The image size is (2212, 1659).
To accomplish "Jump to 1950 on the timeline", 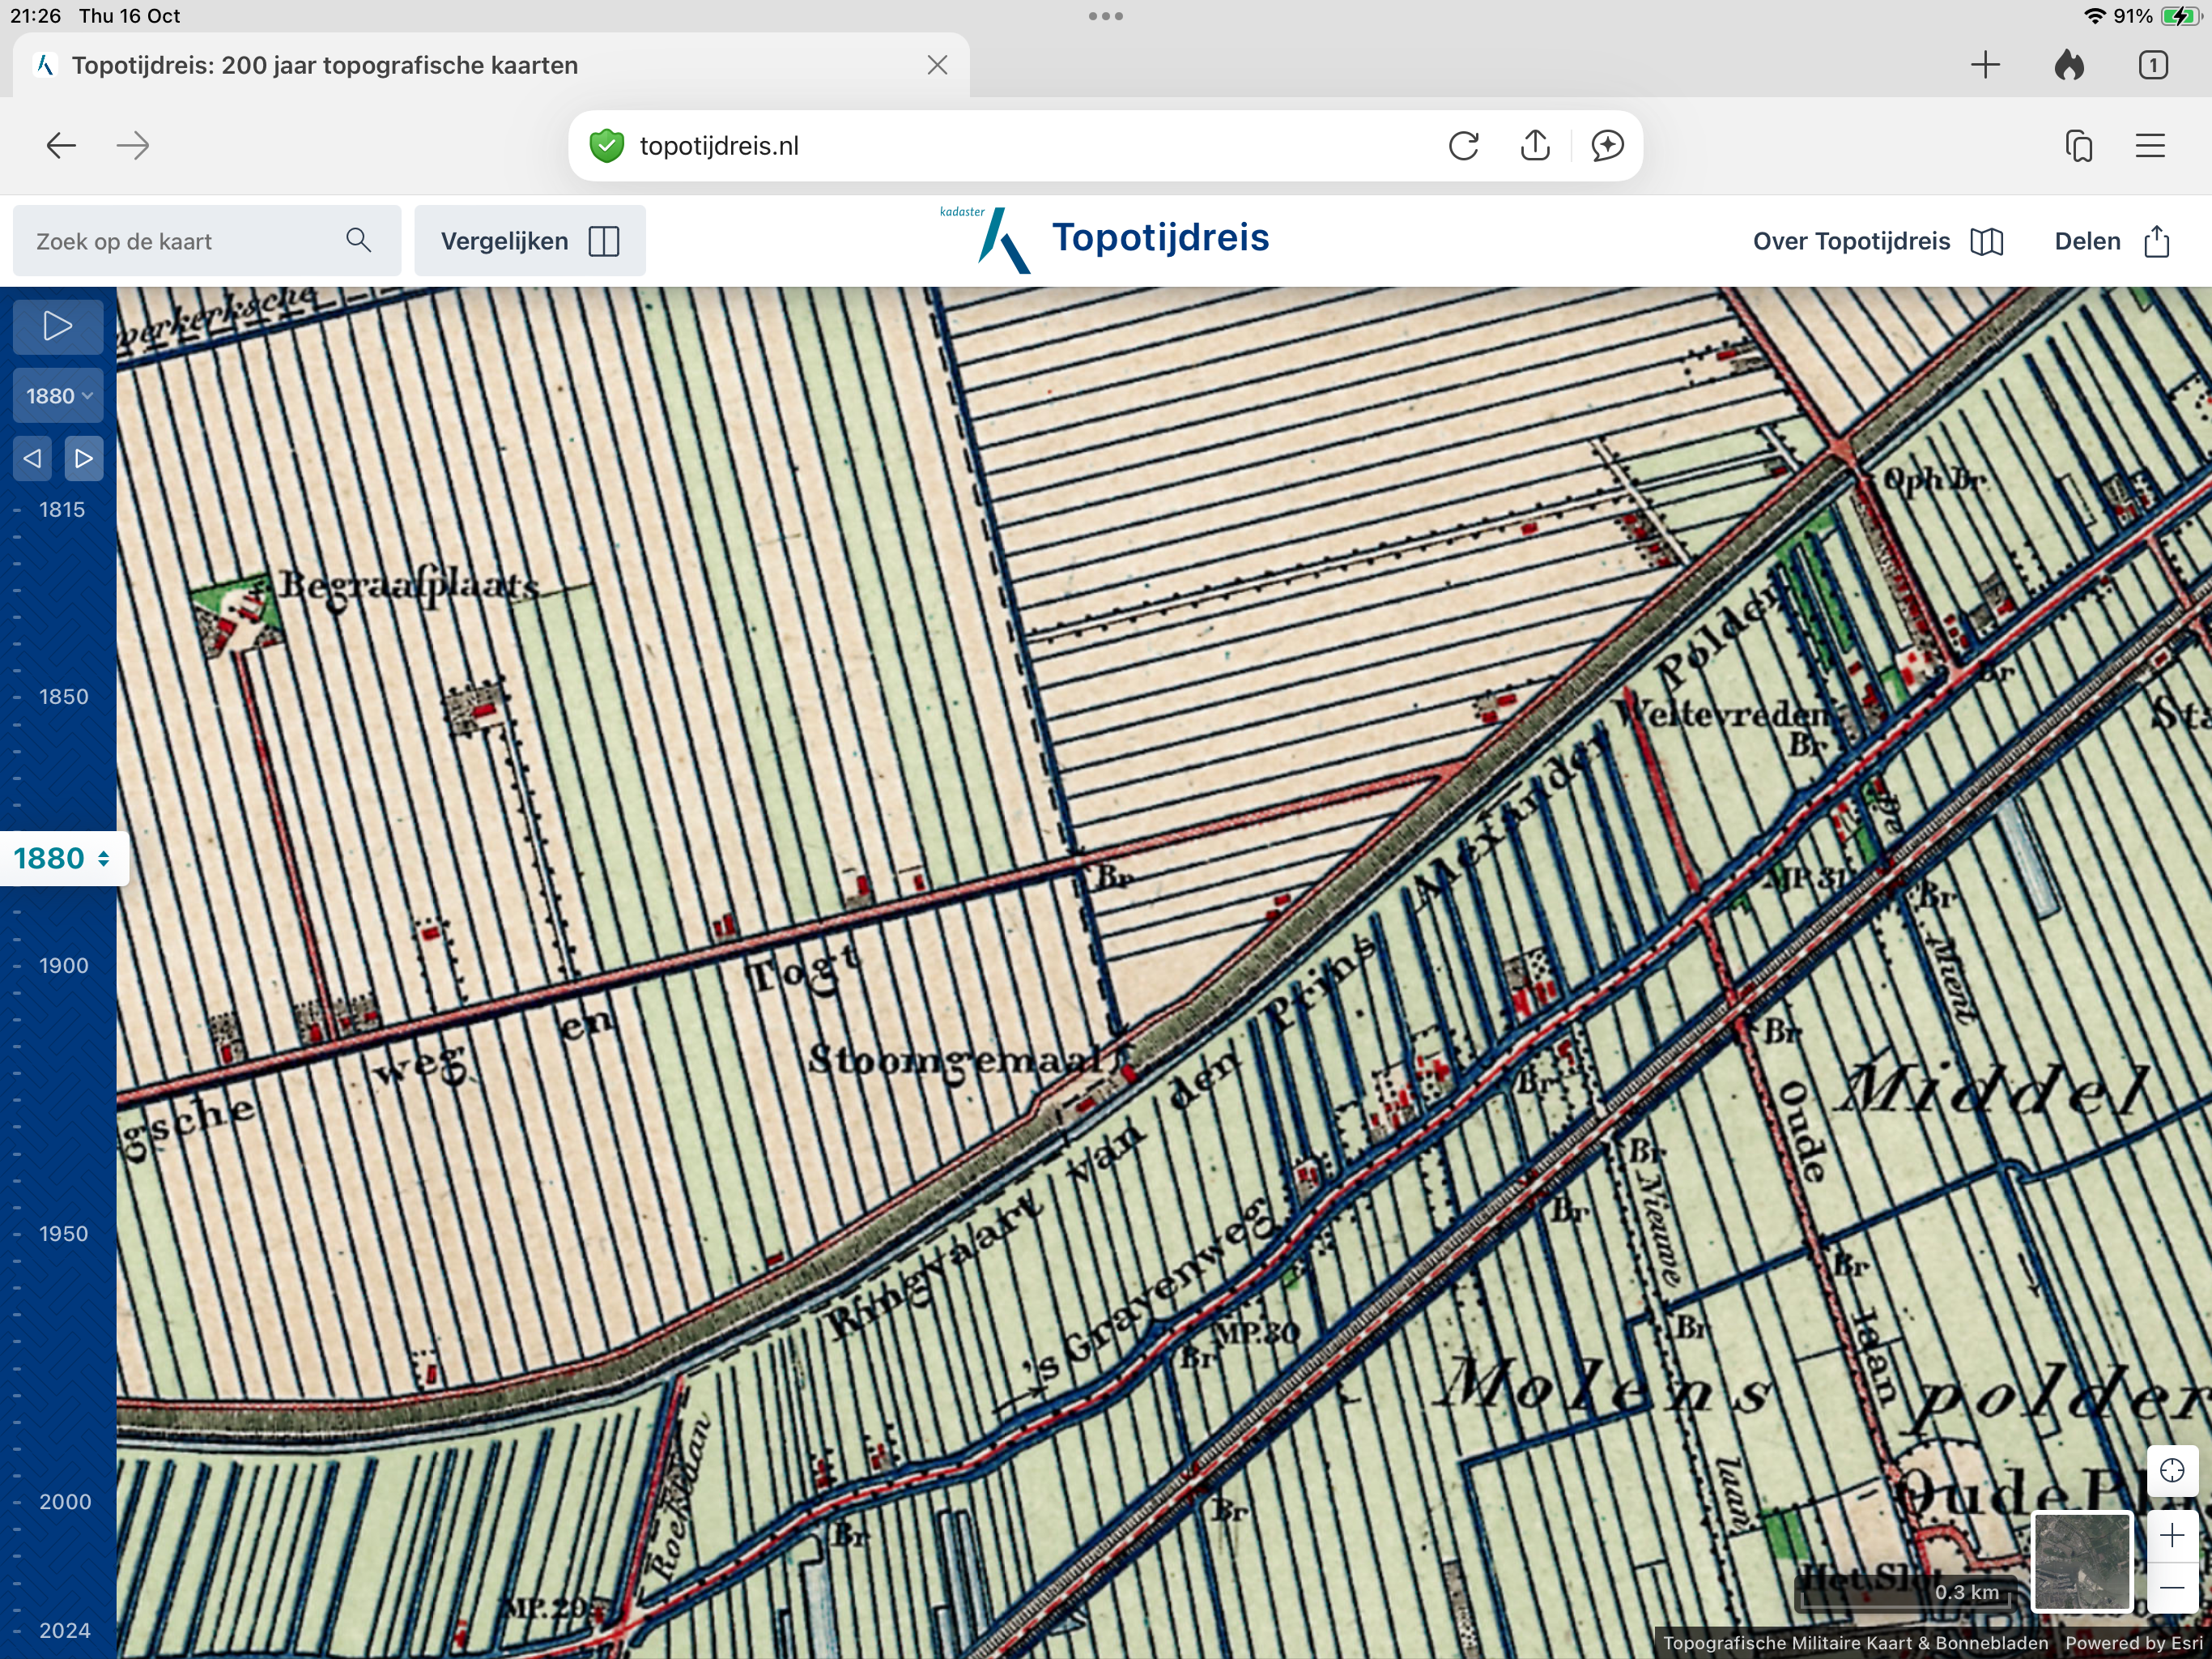I will 63,1234.
